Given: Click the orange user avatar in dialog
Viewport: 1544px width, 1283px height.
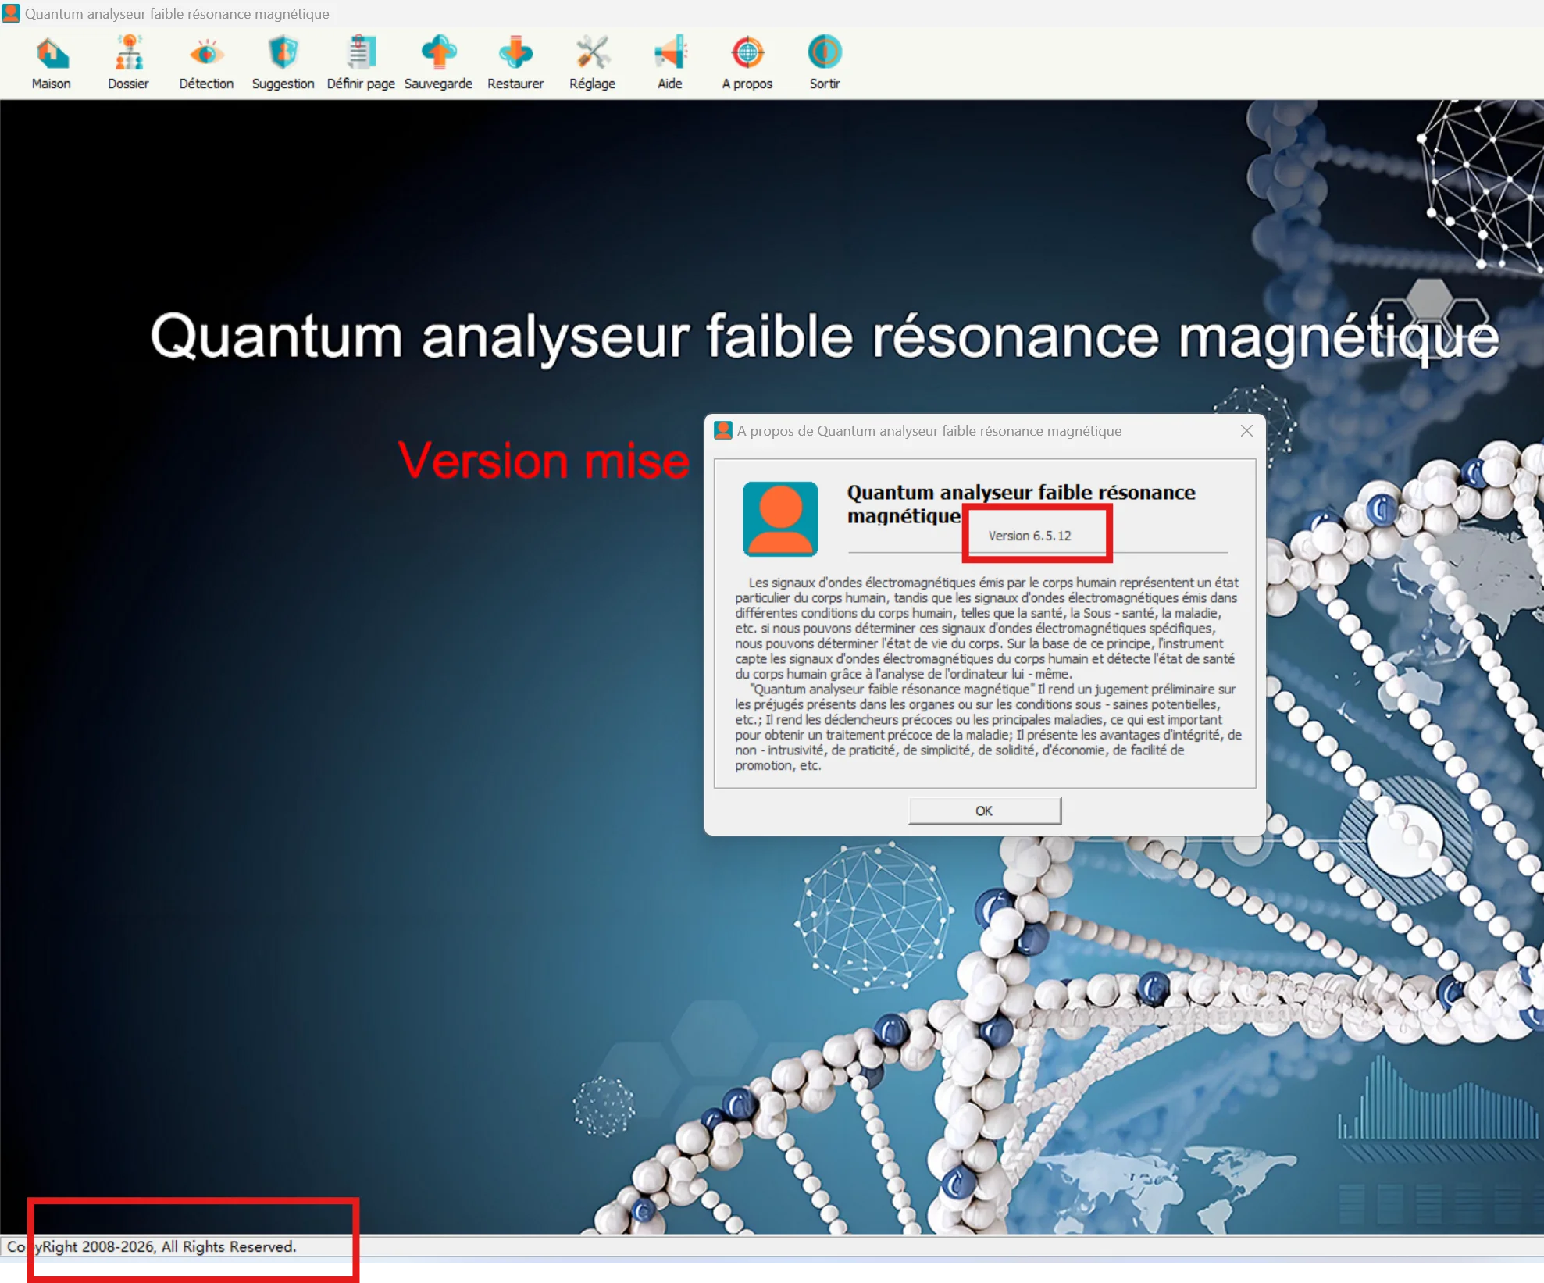Looking at the screenshot, I should coord(780,519).
